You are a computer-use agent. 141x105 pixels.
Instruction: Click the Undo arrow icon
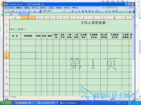(x=24, y=11)
